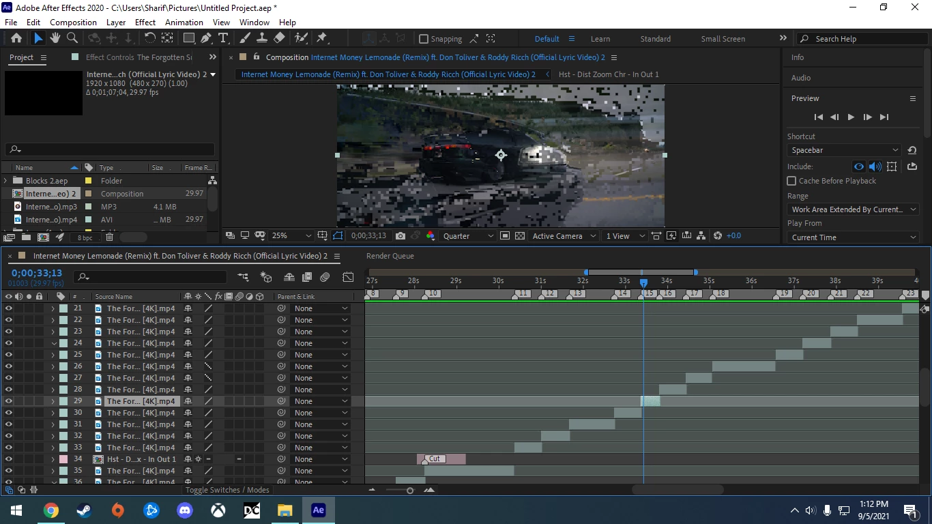Image resolution: width=932 pixels, height=524 pixels.
Task: Open project bit depth 8 bpc button
Action: pos(85,238)
